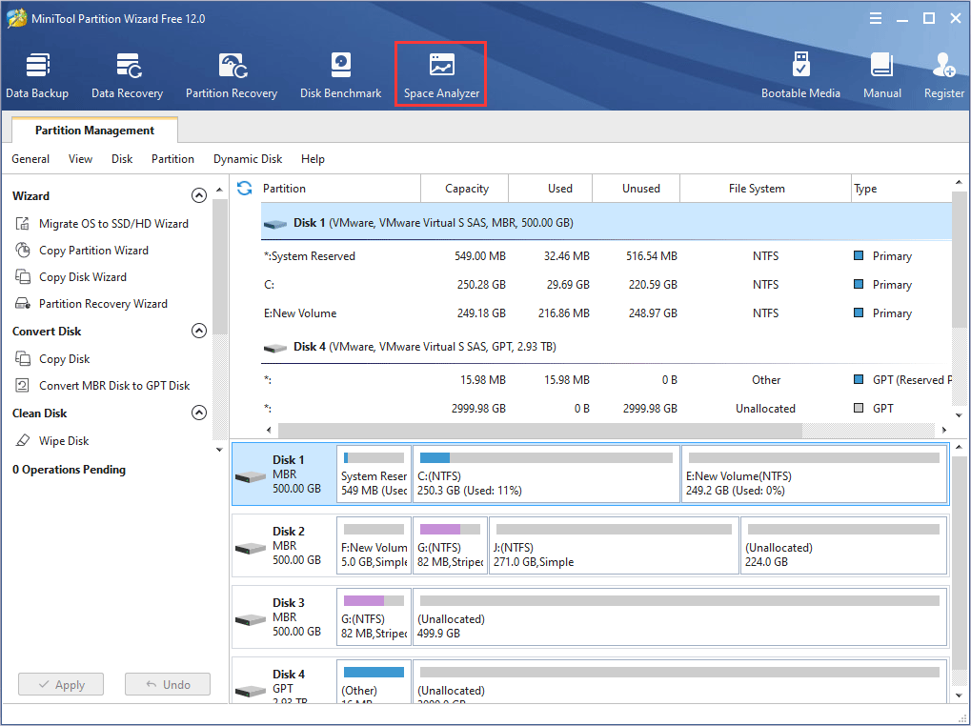Click the Copy Disk icon under Convert Disk
The height and width of the screenshot is (726, 971).
point(23,359)
